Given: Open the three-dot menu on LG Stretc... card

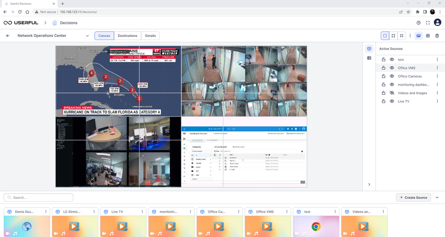Looking at the screenshot, I should (x=94, y=212).
